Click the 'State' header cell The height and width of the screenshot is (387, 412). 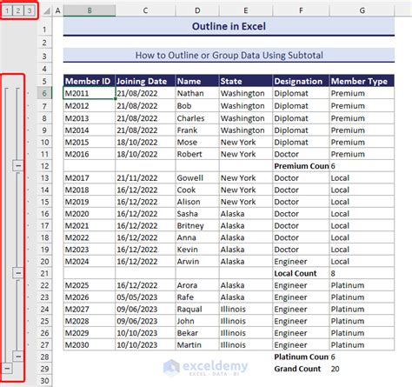click(x=246, y=81)
